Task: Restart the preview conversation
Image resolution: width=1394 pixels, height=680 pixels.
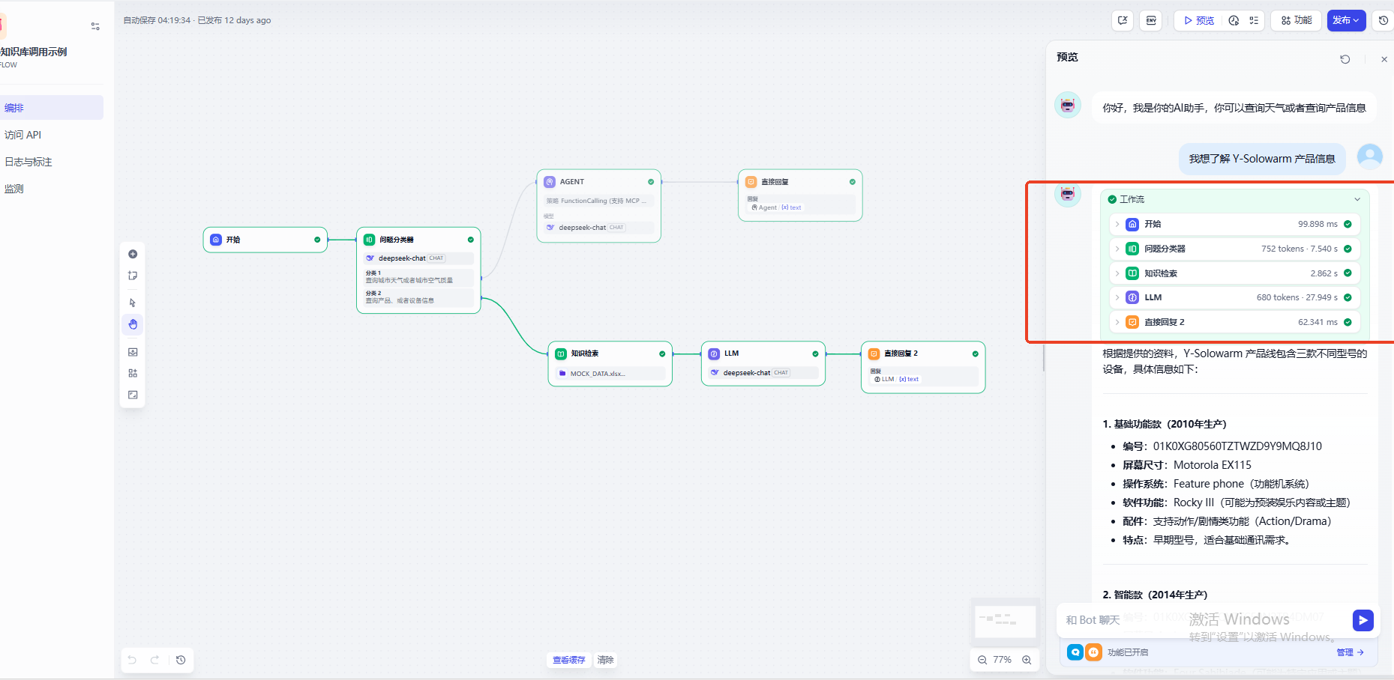Action: [x=1345, y=59]
